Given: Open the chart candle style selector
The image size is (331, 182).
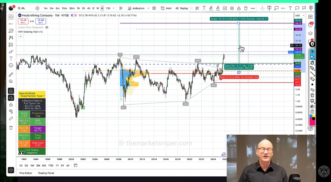Looking at the screenshot, I should tap(121, 8).
